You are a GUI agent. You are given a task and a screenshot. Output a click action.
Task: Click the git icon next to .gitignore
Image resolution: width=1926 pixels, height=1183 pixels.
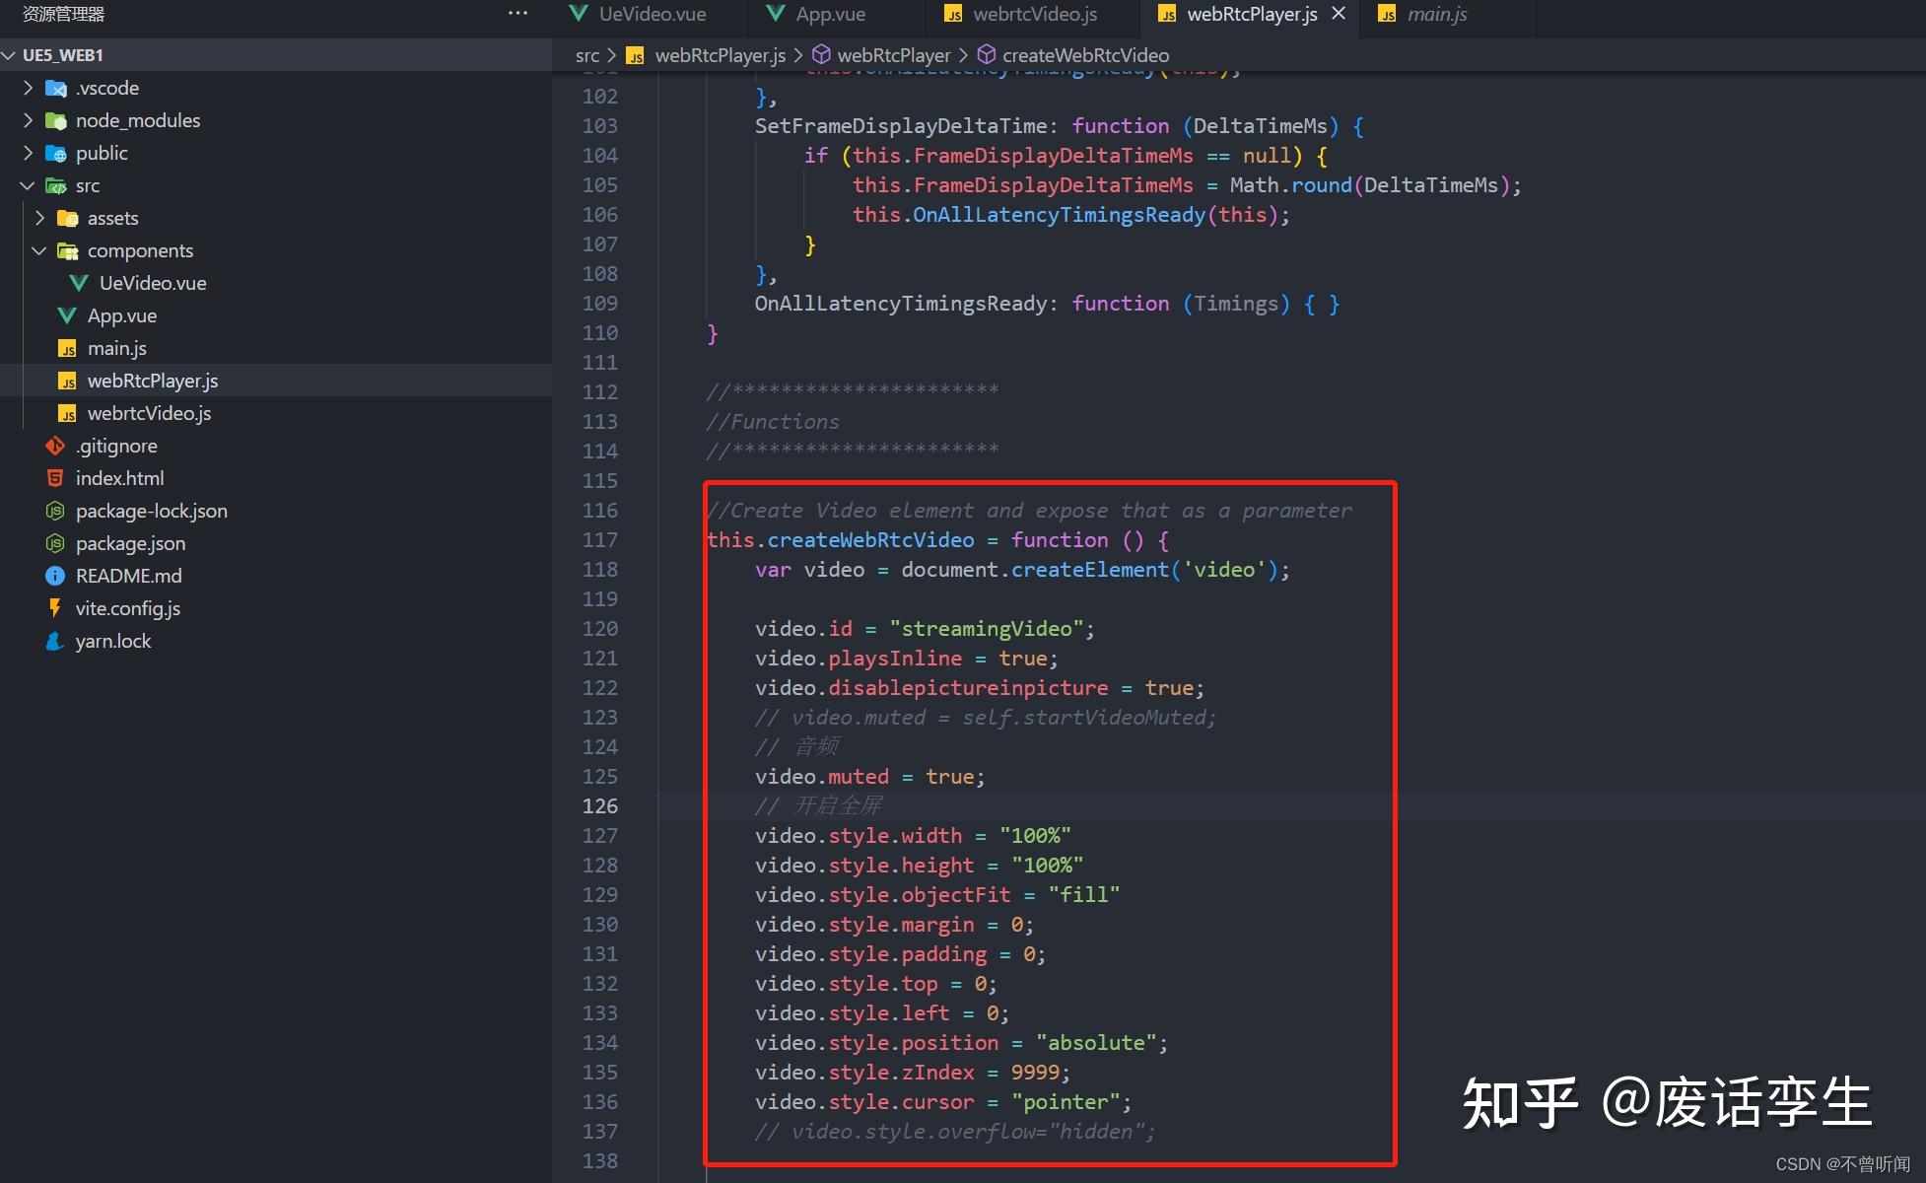point(56,446)
